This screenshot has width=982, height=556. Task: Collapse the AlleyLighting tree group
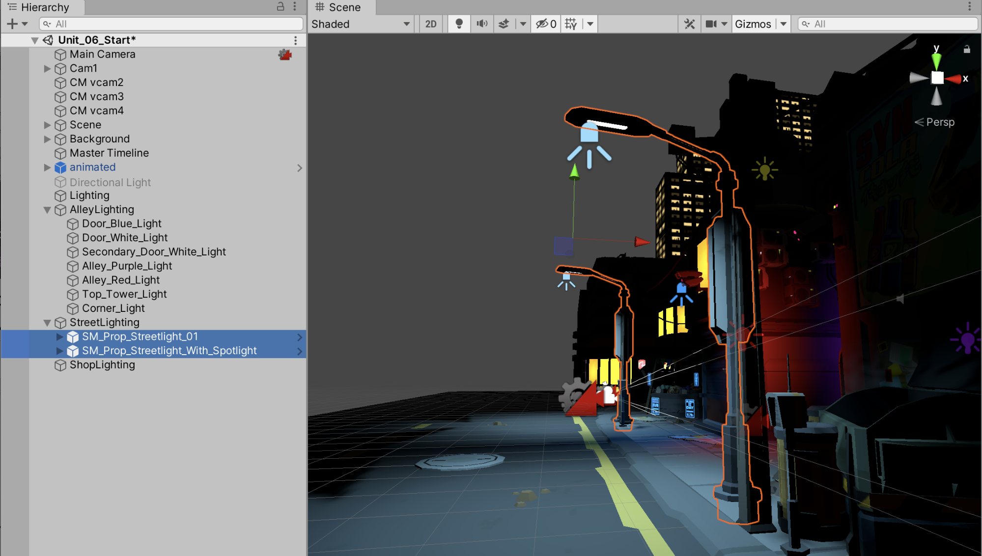(47, 210)
